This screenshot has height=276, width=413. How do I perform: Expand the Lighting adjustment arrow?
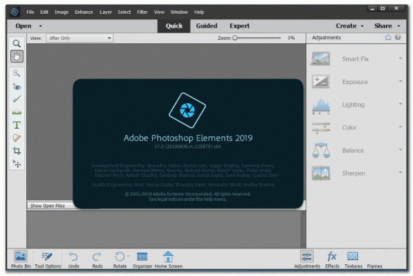click(400, 104)
